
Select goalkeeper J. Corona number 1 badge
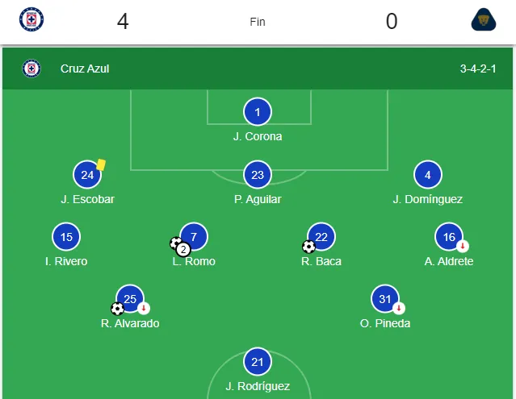coord(258,112)
